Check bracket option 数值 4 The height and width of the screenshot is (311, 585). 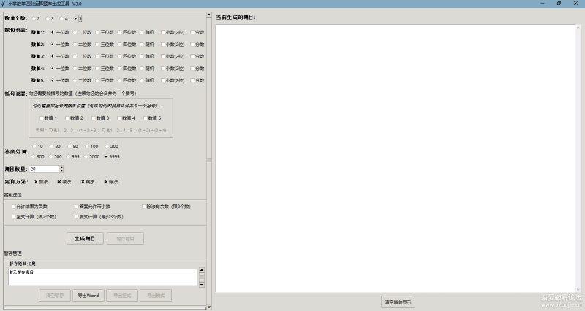[x=126, y=118]
